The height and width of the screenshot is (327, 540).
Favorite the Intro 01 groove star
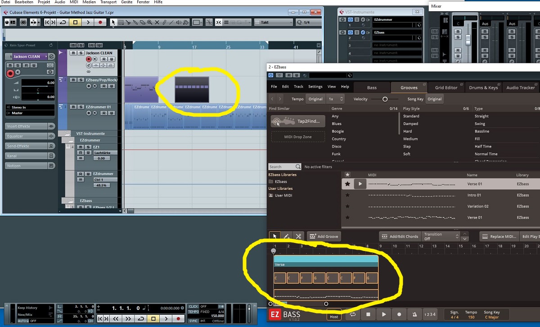pos(347,195)
